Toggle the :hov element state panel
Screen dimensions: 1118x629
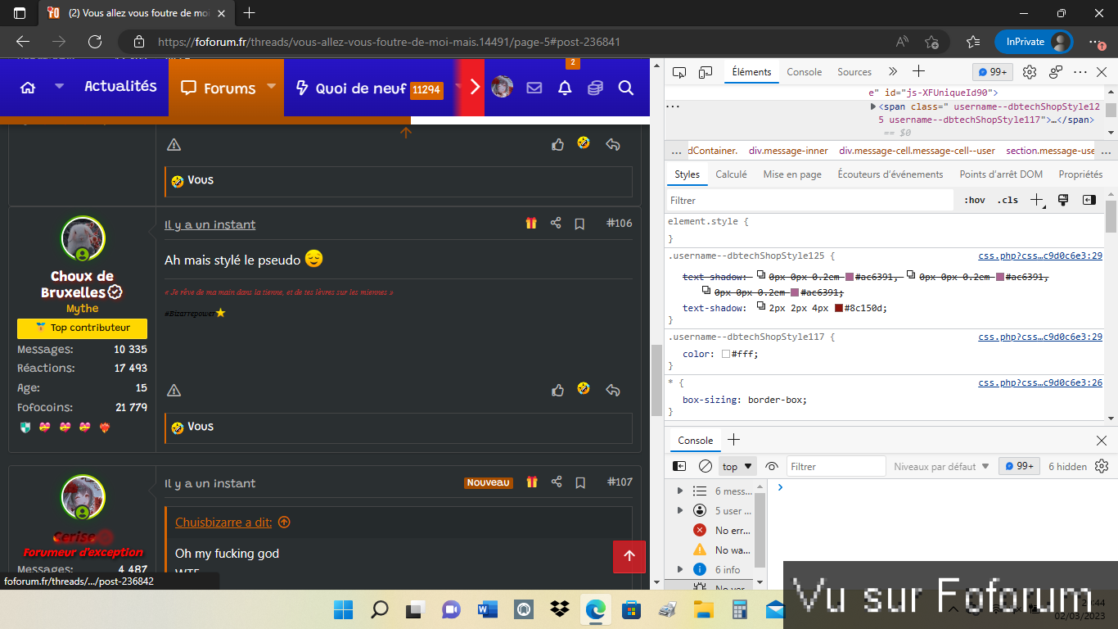974,200
